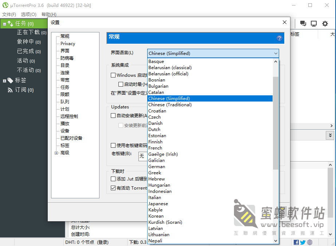Viewport: 336px width, 246px height.
Task: Open 远程控制 settings category
Action: 69,116
